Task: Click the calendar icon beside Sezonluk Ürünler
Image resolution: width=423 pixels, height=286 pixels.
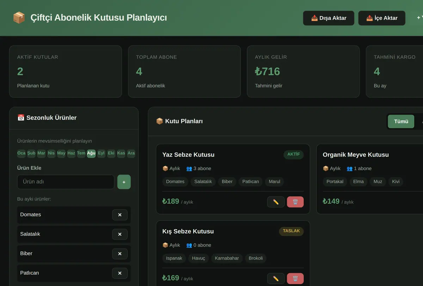Action: pos(21,118)
